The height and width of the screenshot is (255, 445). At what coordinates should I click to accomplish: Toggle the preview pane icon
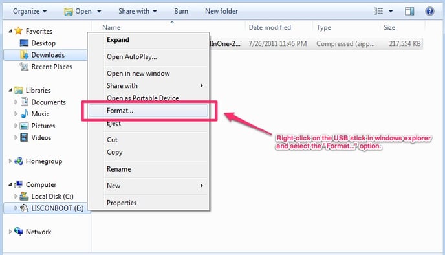(409, 11)
